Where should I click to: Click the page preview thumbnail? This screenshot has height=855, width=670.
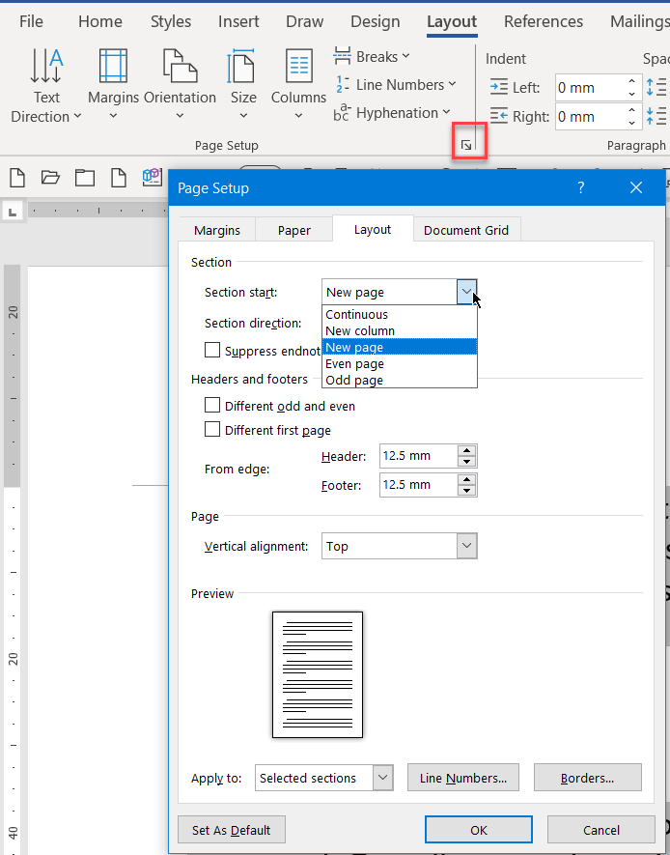pyautogui.click(x=318, y=674)
